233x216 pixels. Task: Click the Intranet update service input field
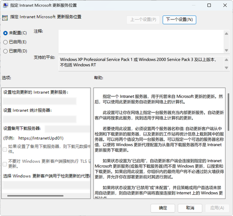point(40,101)
